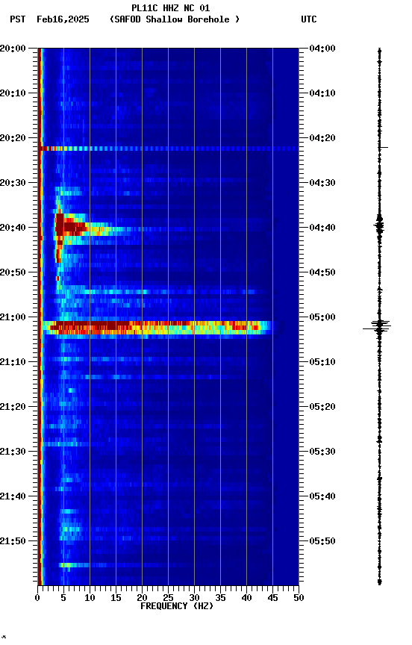412x645 pixels.
Task: Click the 45 Hz frequency tick label
Action: pyautogui.click(x=272, y=598)
